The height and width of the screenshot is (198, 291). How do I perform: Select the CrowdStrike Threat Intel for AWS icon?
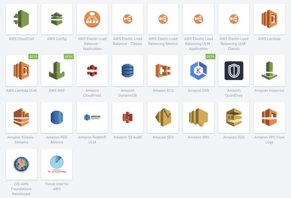(x=57, y=164)
